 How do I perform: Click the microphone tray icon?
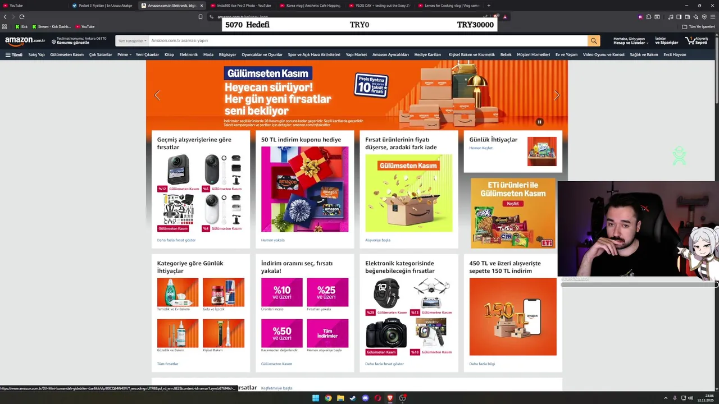click(x=675, y=398)
